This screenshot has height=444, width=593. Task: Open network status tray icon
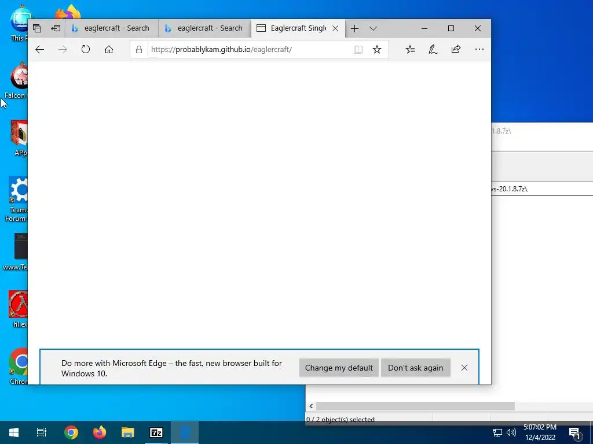point(497,432)
